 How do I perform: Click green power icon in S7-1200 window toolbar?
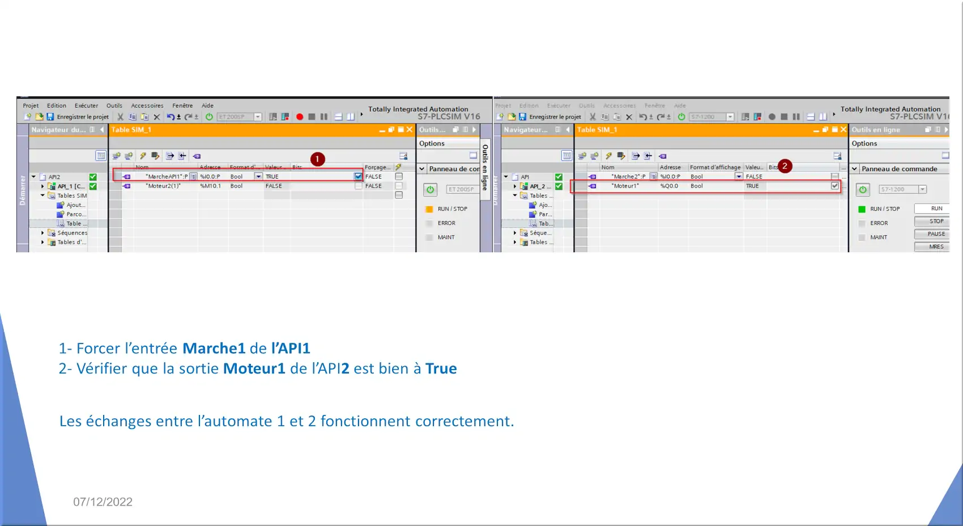point(681,117)
